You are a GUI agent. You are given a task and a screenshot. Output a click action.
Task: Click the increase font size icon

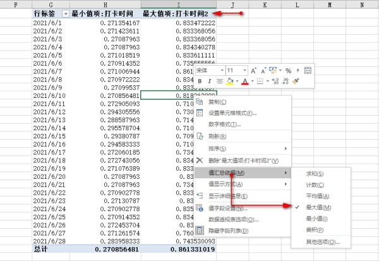253,71
